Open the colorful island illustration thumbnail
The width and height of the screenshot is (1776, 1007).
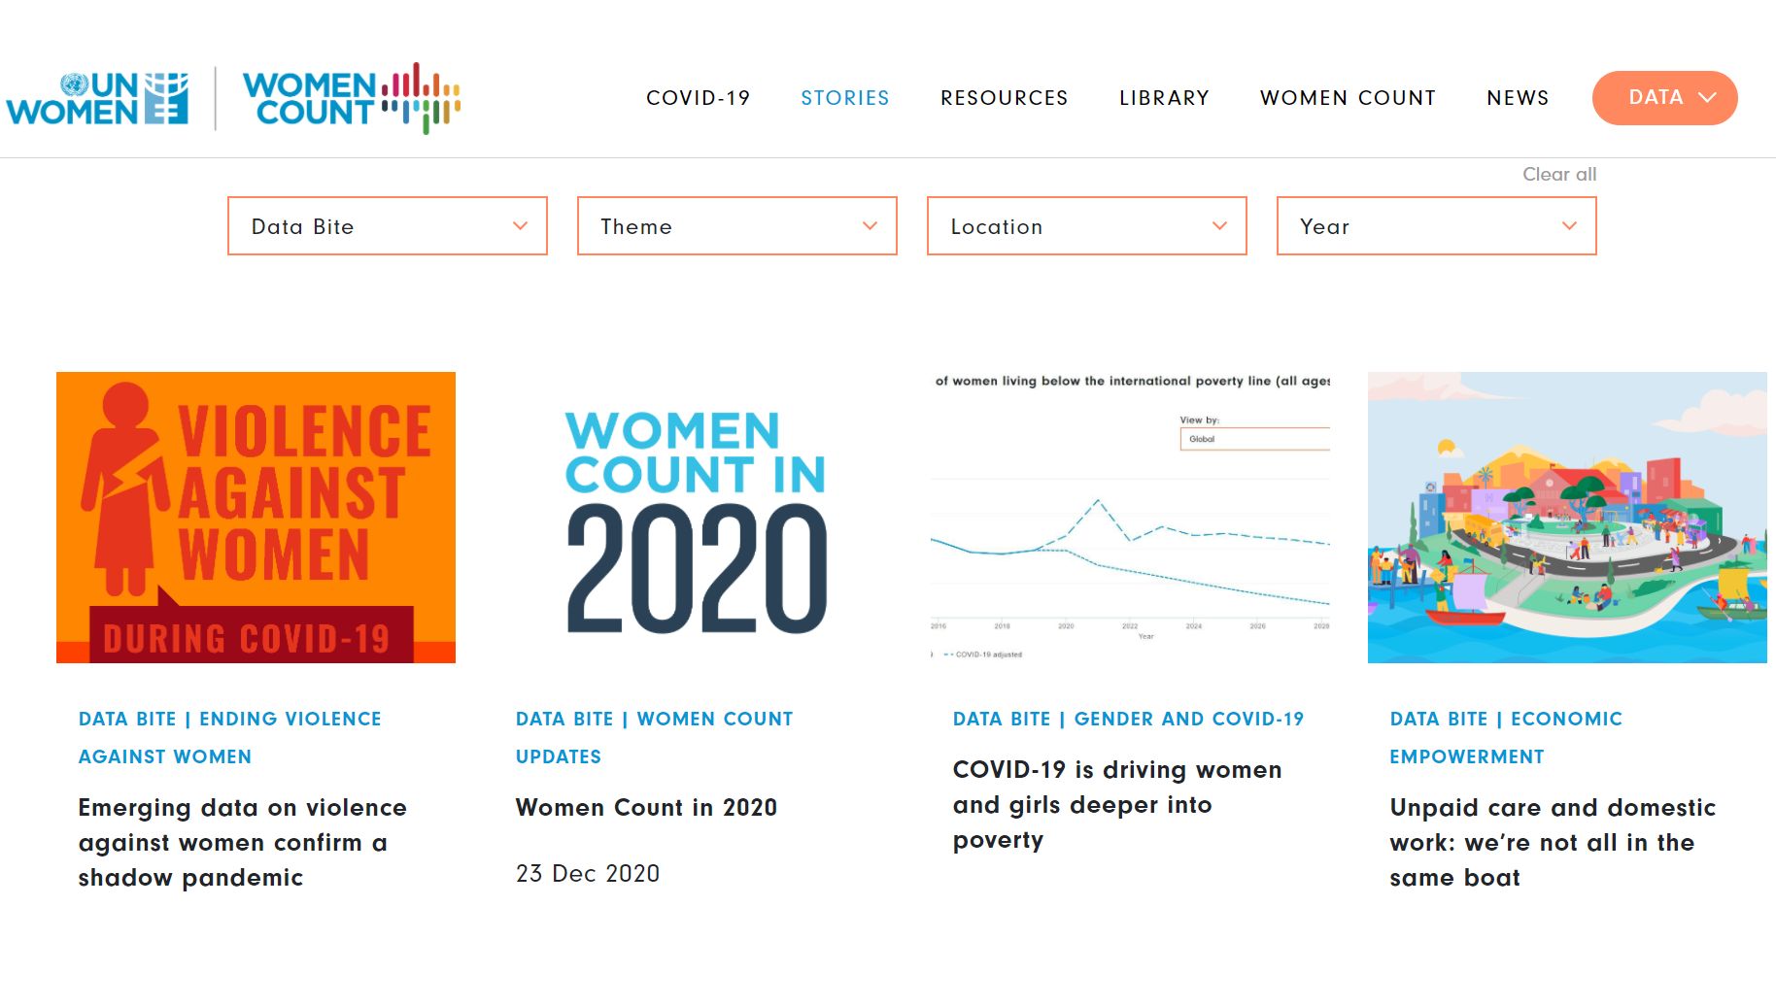tap(1567, 518)
